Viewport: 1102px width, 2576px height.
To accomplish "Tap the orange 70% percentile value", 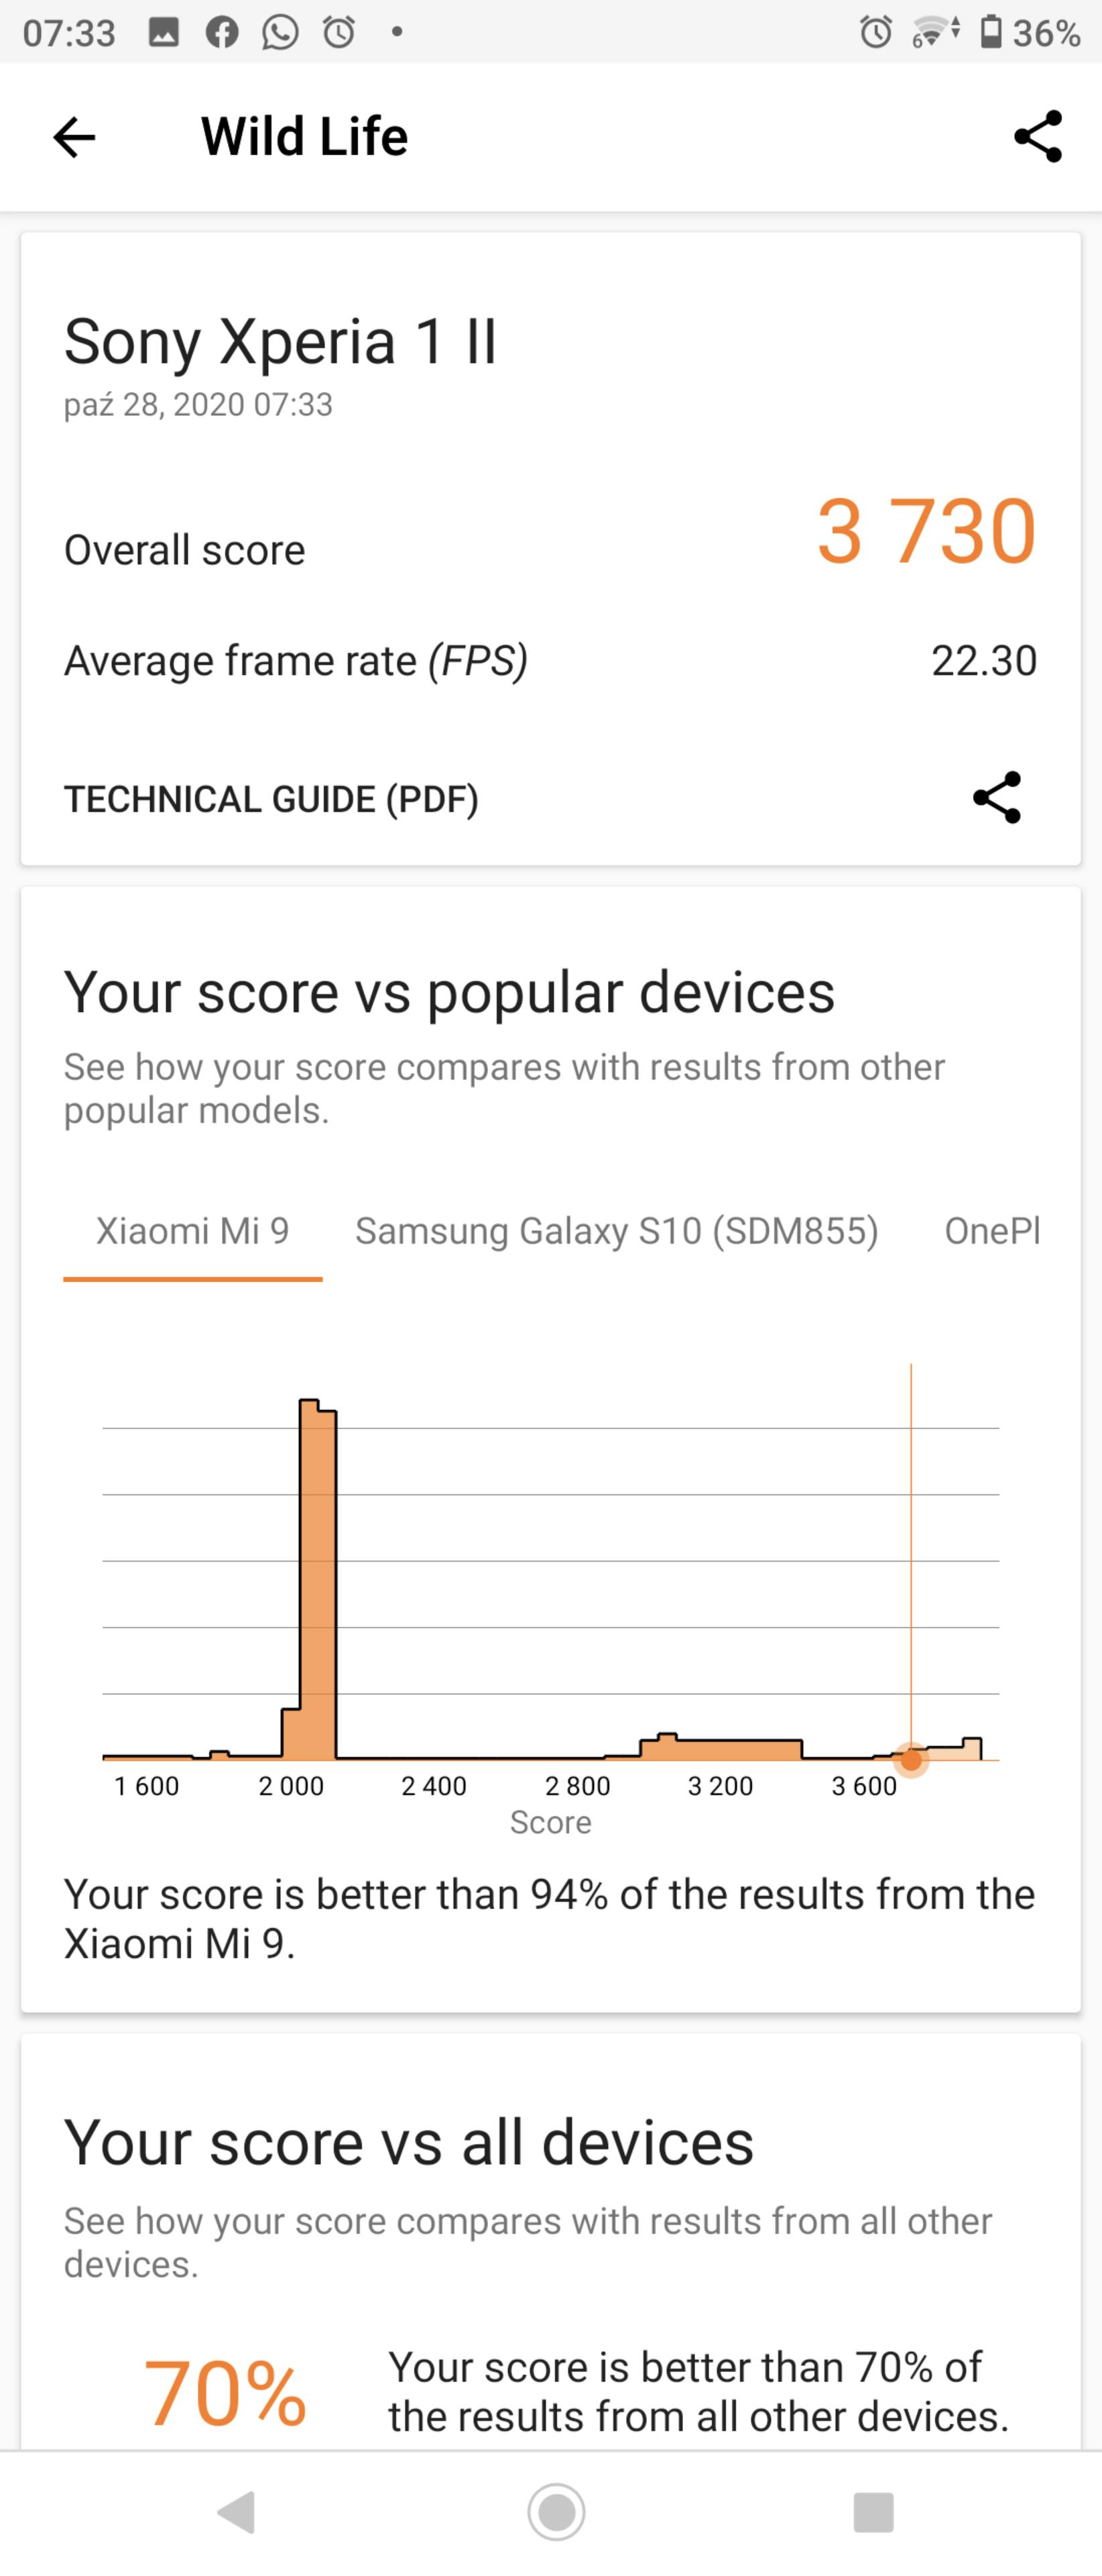I will pyautogui.click(x=225, y=2393).
